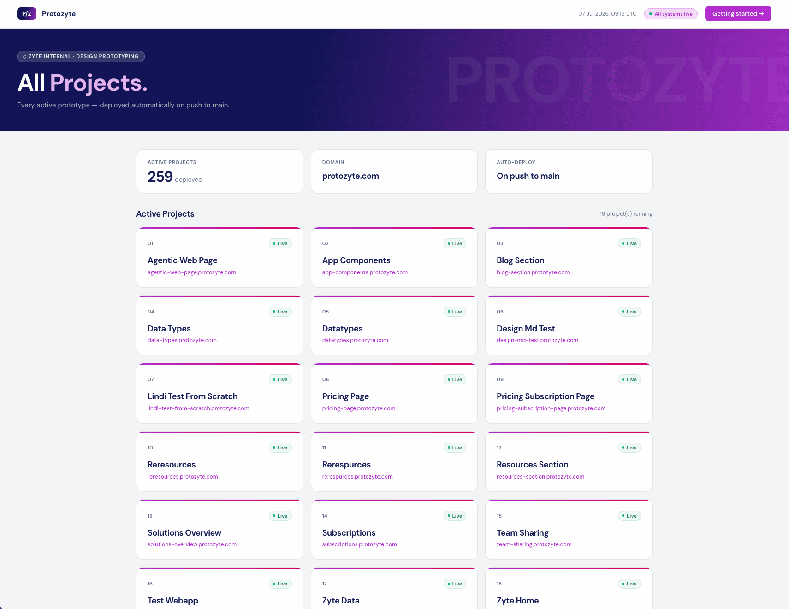Click Live badge on App Components card
Viewport: 789px width, 609px height.
tap(455, 243)
